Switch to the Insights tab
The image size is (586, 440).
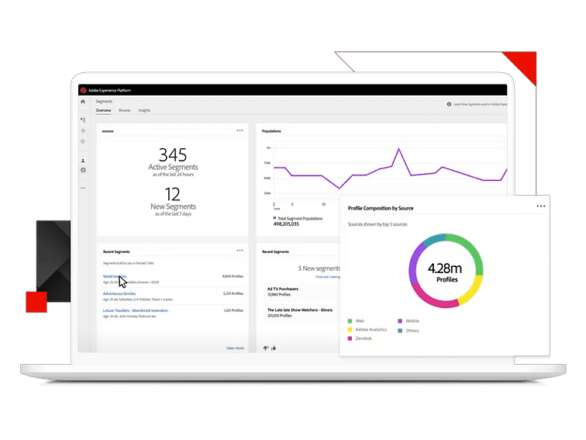click(x=144, y=111)
